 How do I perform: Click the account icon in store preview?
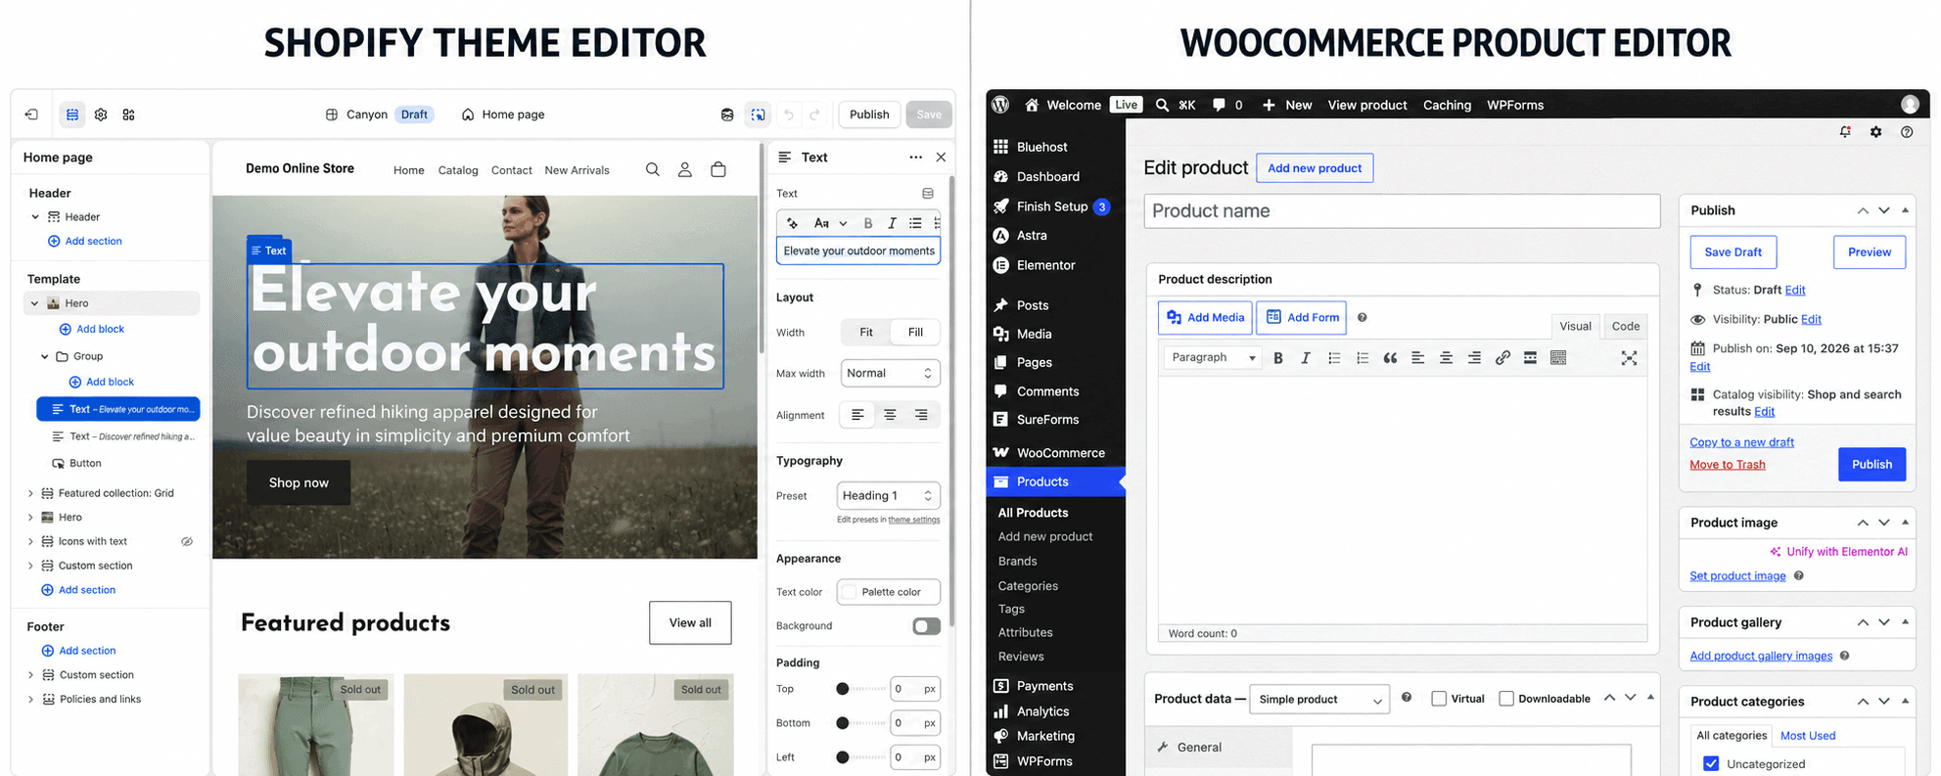tap(685, 169)
